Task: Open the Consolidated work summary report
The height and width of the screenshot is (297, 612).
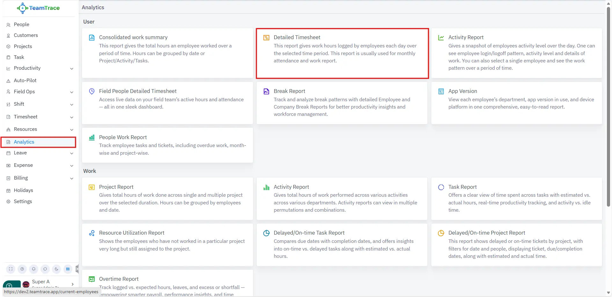Action: [133, 38]
